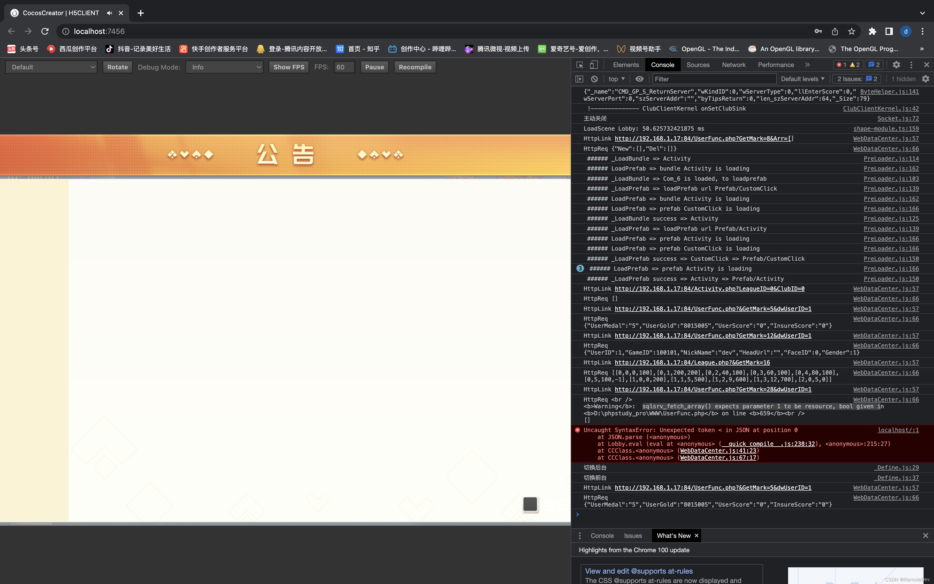Open the top JavaScript context dropdown

point(616,79)
